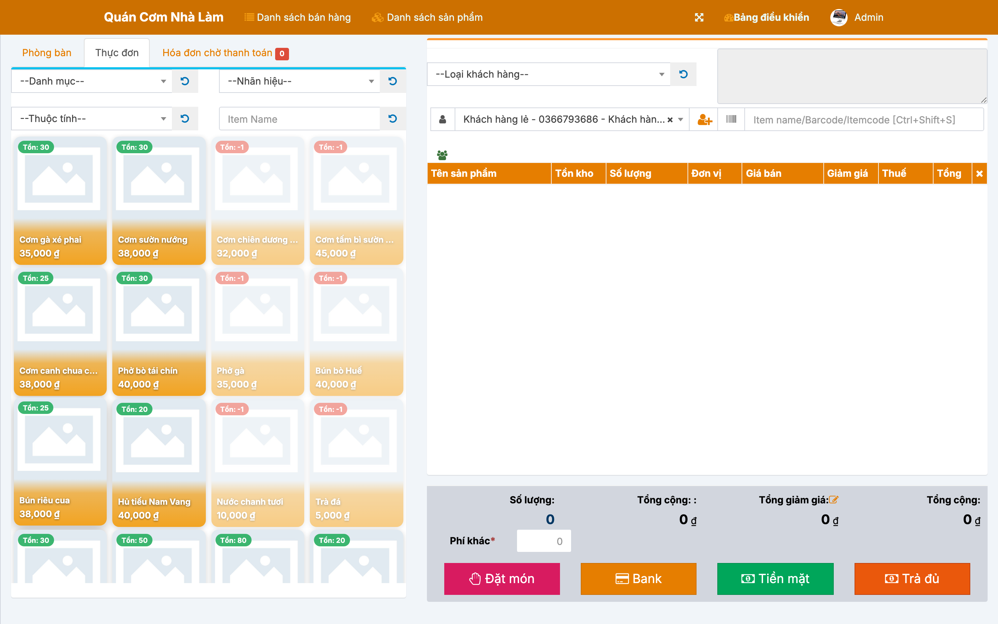998x624 pixels.
Task: Add Bún riêu cua to order
Action: [x=60, y=462]
